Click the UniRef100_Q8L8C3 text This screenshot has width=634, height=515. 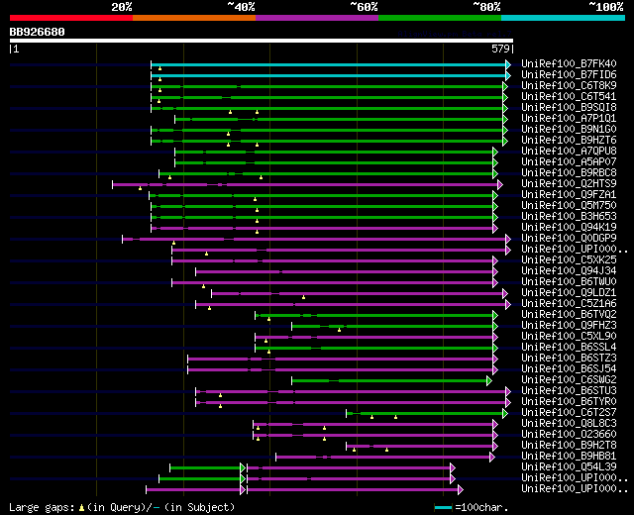pos(569,424)
